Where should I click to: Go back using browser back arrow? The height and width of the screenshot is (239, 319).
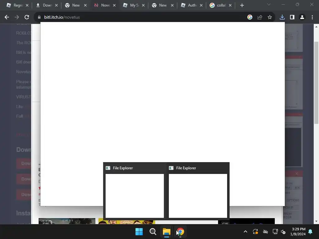tap(7, 17)
